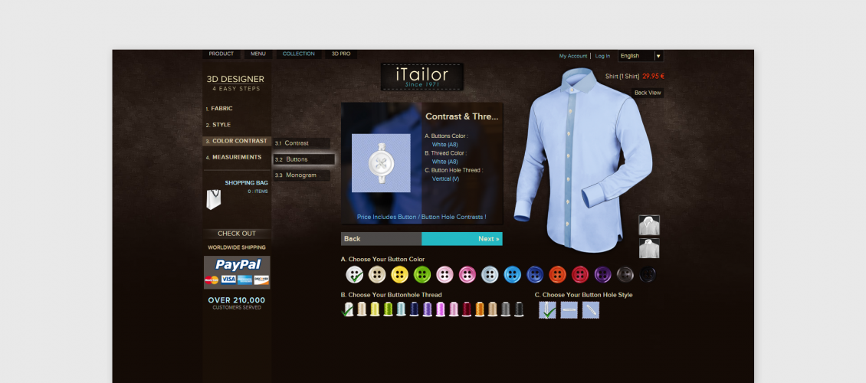
Task: Click the Worldwide Shipping label
Action: tap(237, 247)
